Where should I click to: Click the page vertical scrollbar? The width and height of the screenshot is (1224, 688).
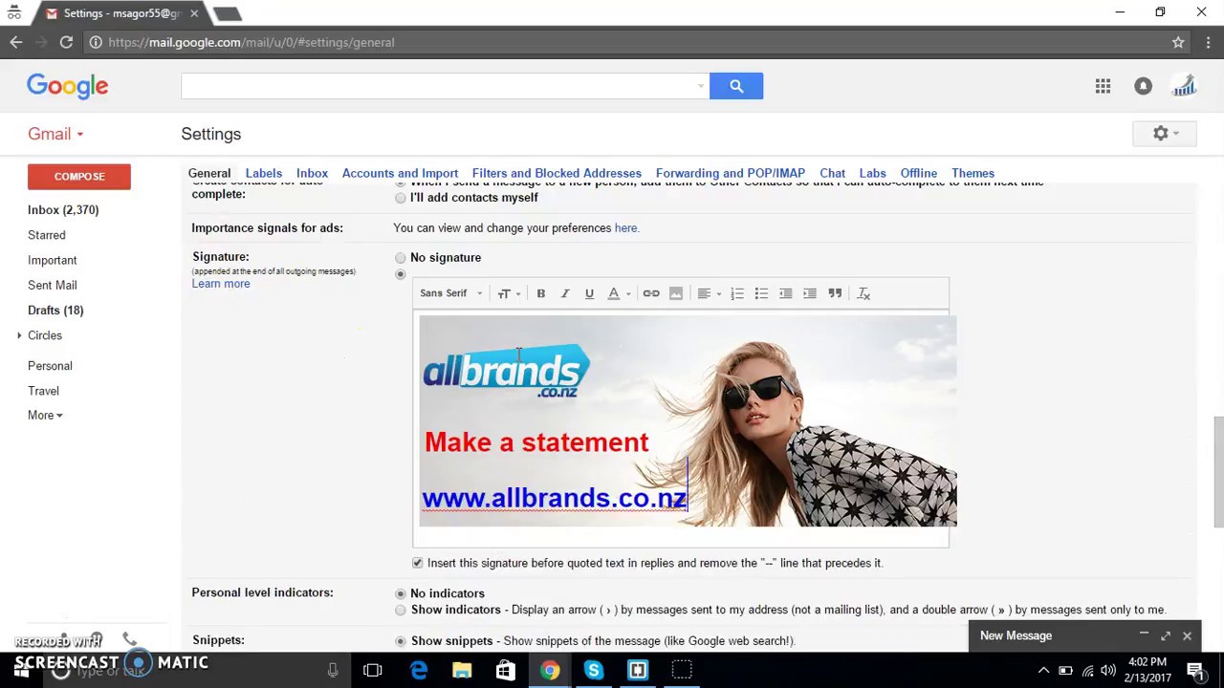(1218, 471)
